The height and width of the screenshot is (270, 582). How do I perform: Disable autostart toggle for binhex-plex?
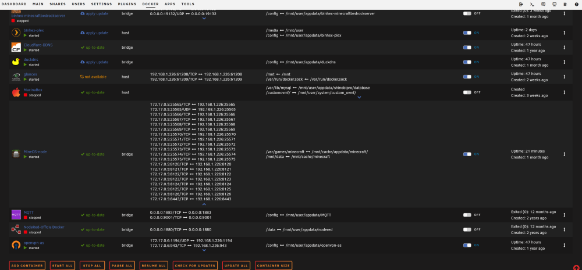[467, 33]
